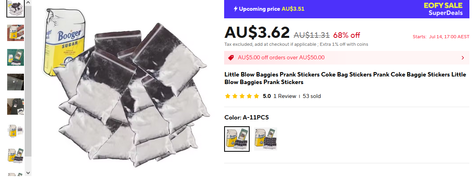Image resolution: width=473 pixels, height=186 pixels.
Task: View the second thumbnail with hand holding sticker
Action: 16,33
